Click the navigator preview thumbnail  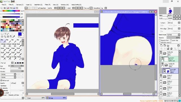(170, 10)
